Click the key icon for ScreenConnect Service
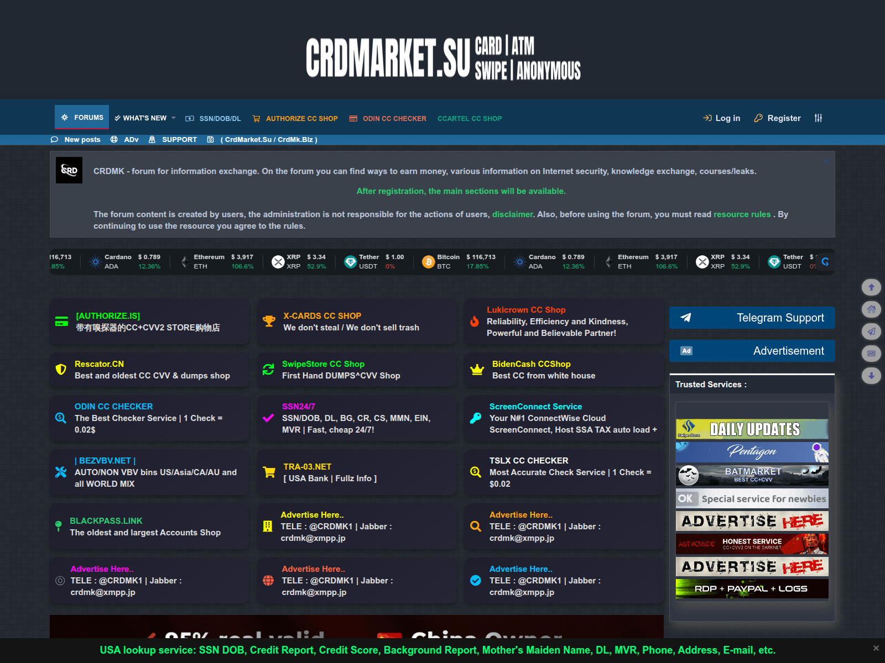The height and width of the screenshot is (663, 885). pos(476,418)
